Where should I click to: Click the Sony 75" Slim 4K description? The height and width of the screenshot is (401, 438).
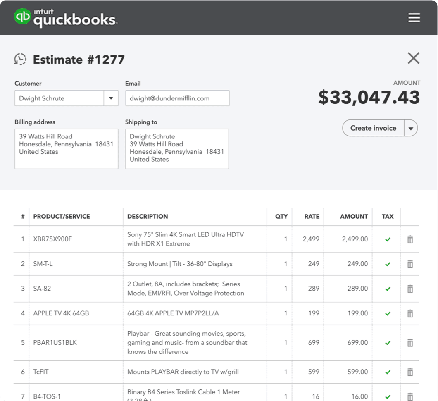[x=186, y=239]
